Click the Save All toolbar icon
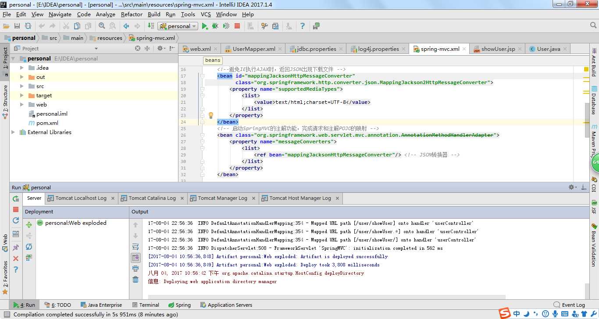 [x=17, y=26]
